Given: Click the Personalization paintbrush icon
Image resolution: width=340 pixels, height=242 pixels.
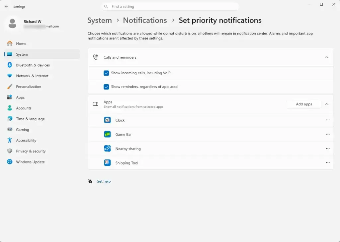Looking at the screenshot, I should 10,87.
